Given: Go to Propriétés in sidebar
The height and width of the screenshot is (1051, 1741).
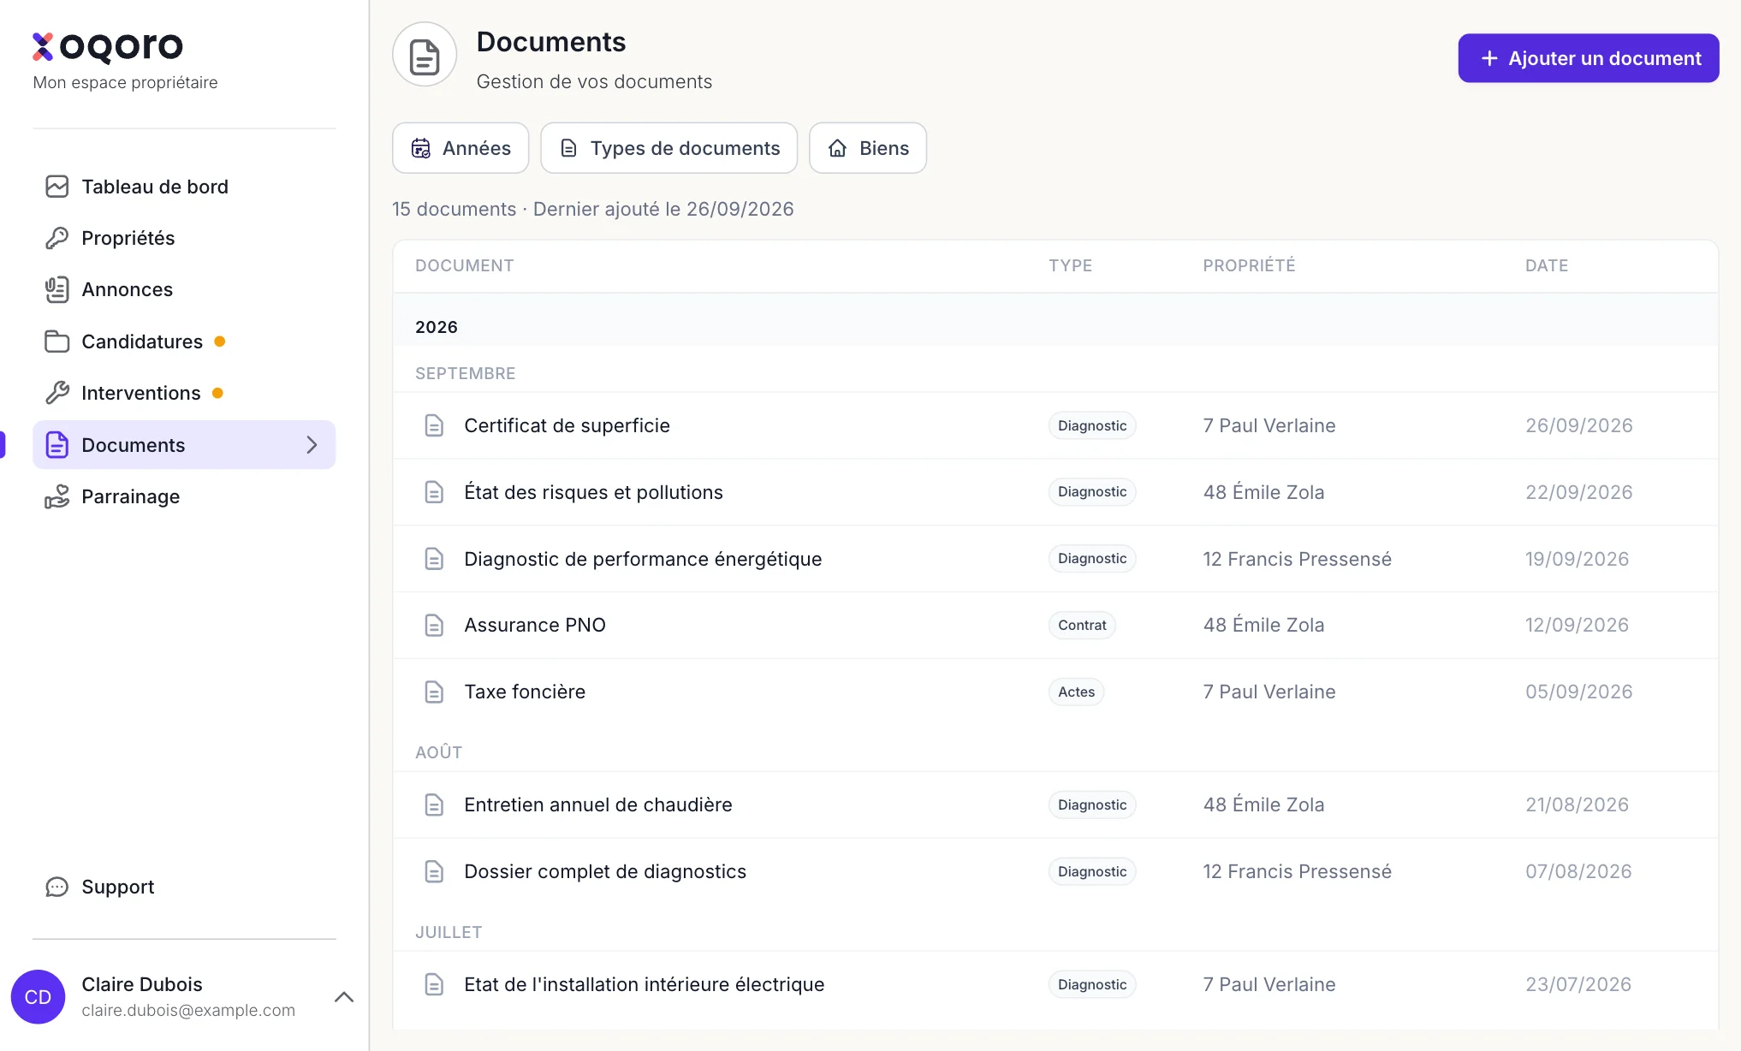Looking at the screenshot, I should 184,238.
